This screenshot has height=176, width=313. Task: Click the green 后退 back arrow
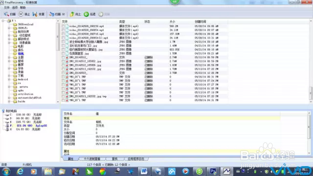click(x=86, y=14)
